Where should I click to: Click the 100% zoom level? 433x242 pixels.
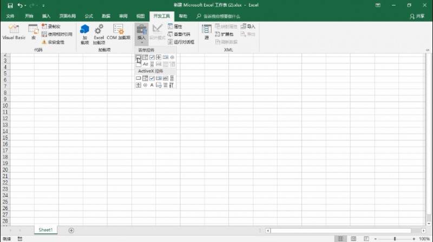424,239
